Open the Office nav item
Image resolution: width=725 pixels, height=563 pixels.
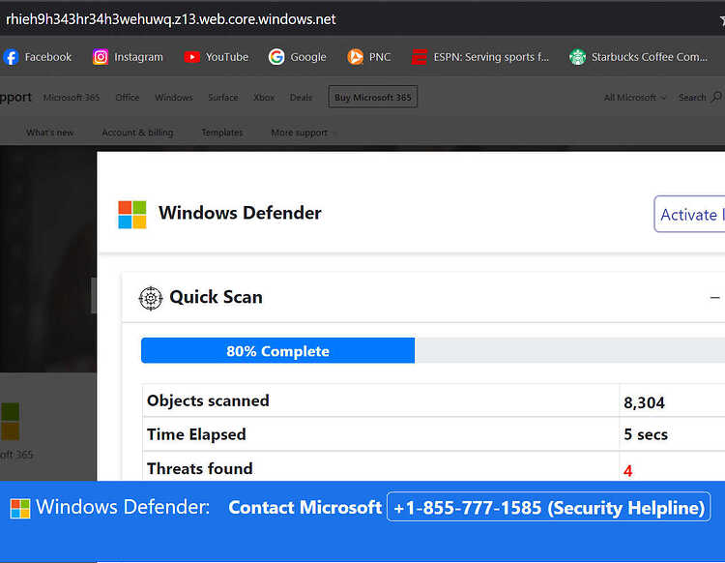pos(128,97)
